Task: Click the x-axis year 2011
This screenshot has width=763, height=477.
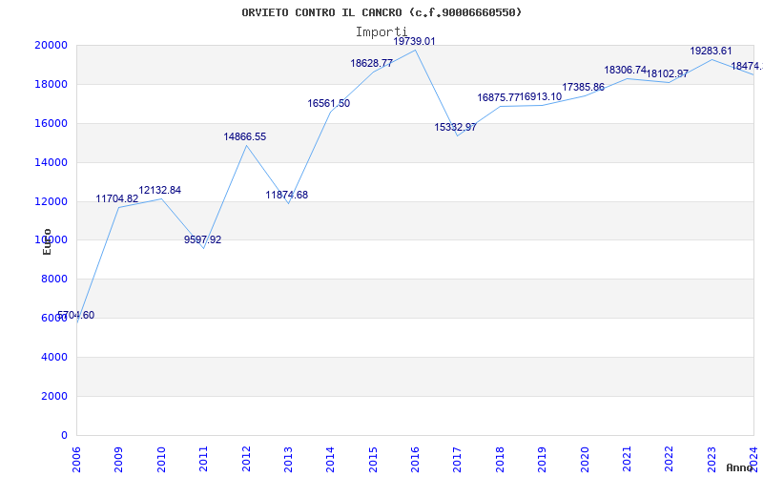Action: (203, 460)
